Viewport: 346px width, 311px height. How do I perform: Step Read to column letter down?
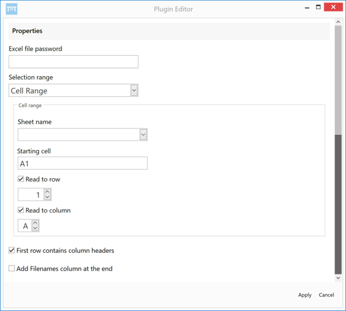click(x=35, y=228)
